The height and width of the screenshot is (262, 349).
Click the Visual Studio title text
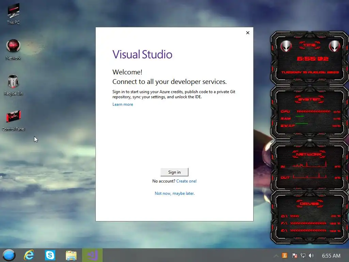(142, 54)
